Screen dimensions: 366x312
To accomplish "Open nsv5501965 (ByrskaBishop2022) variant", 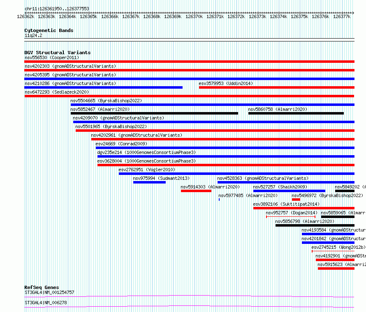I will pos(111,126).
